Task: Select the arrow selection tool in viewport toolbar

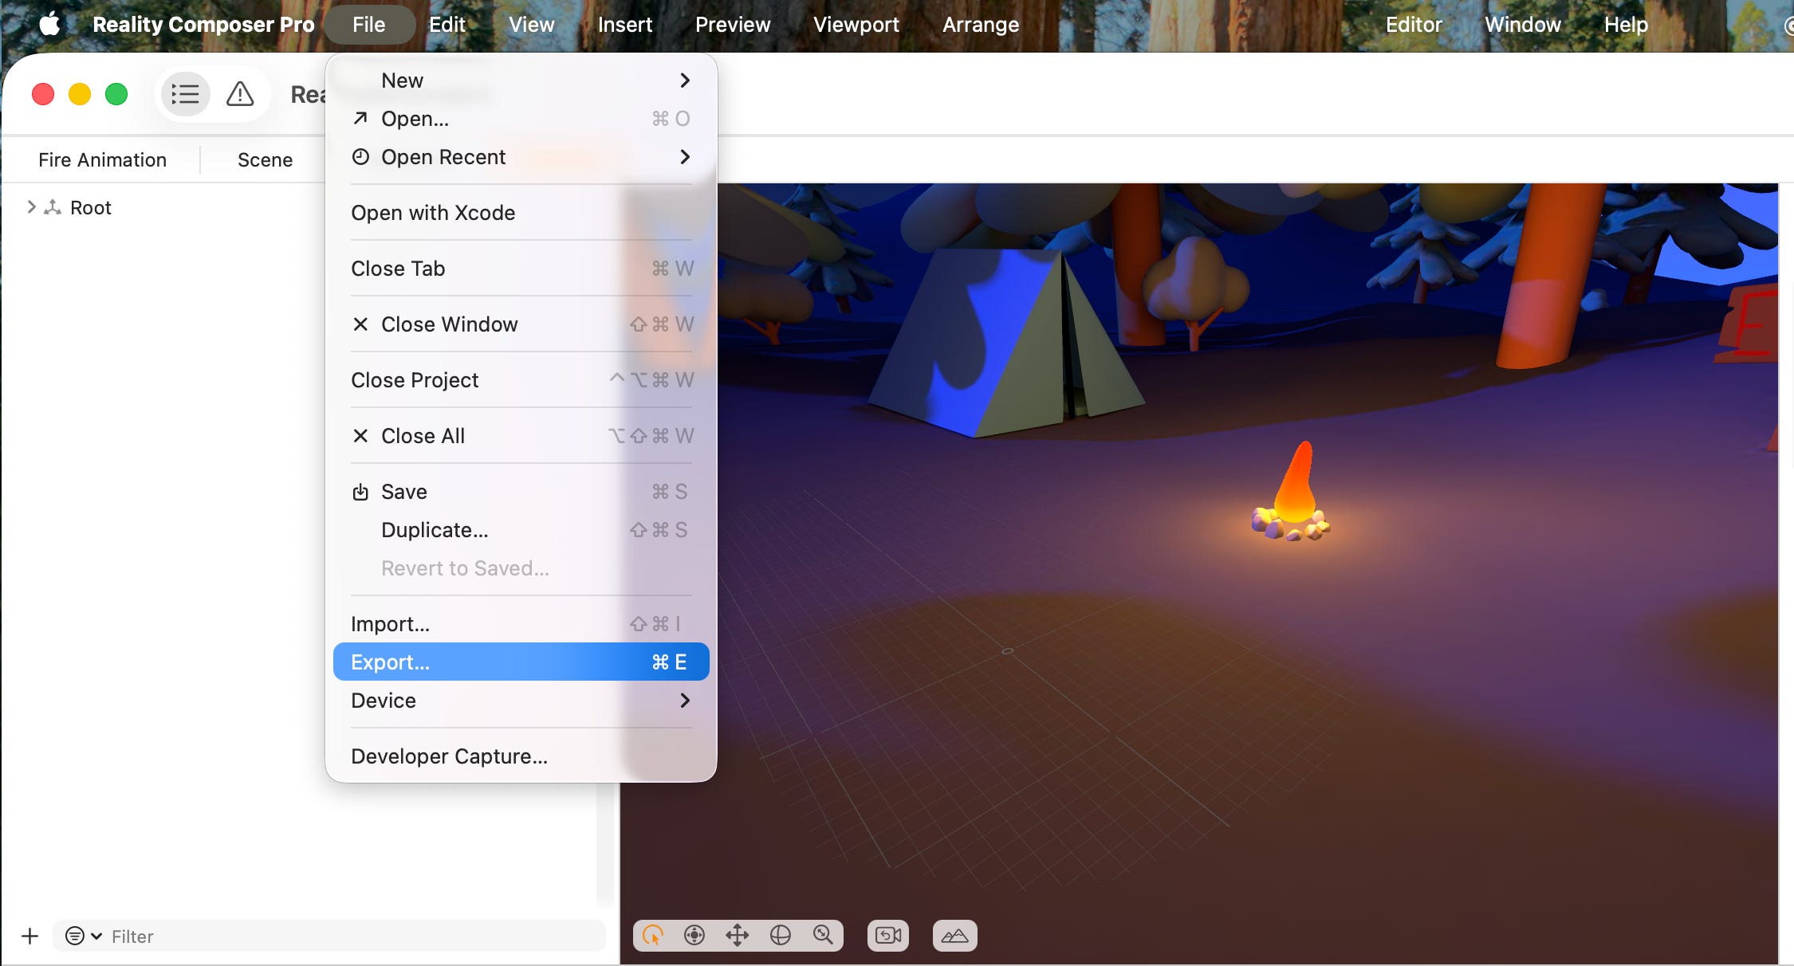Action: pyautogui.click(x=653, y=935)
